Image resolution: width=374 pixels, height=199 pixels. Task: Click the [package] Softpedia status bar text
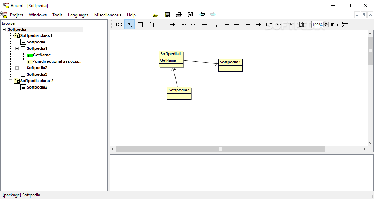[x=21, y=195]
